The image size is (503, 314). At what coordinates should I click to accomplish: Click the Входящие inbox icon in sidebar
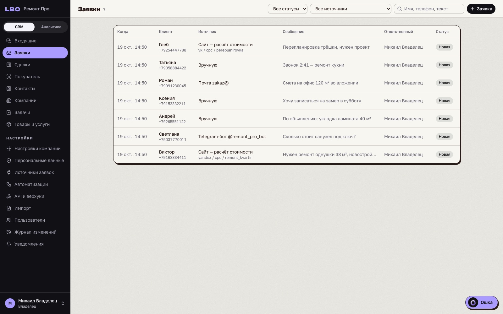9,41
